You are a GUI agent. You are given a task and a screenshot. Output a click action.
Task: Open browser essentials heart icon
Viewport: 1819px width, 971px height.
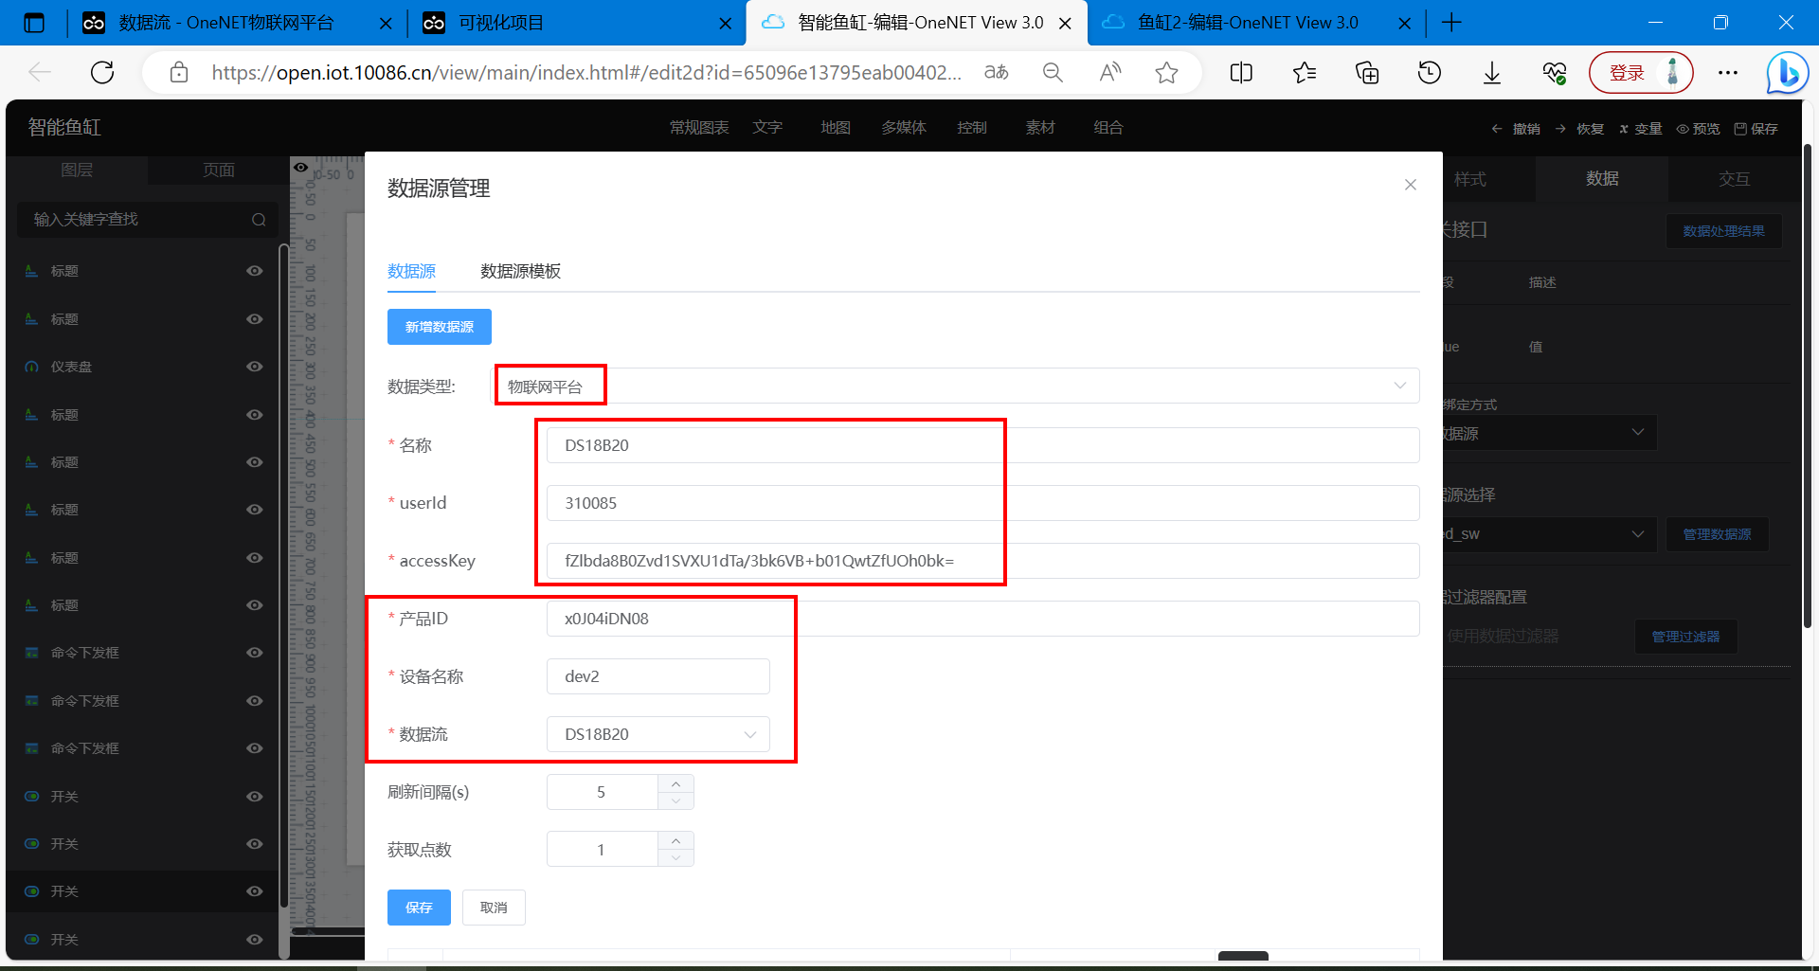tap(1555, 72)
